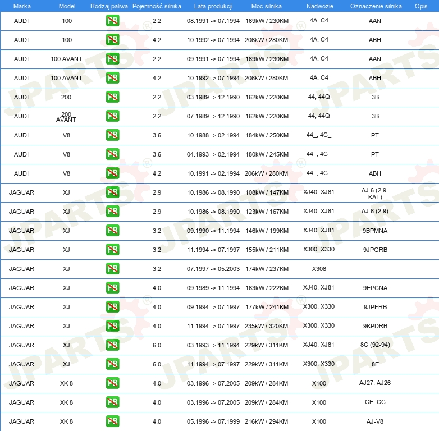439x431 pixels.
Task: Click fuel icon for JAGUAR XJ 123kW row
Action: (112, 212)
